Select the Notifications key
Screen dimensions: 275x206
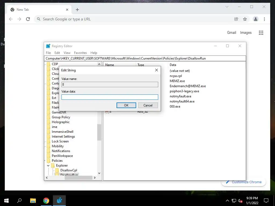tap(61, 151)
